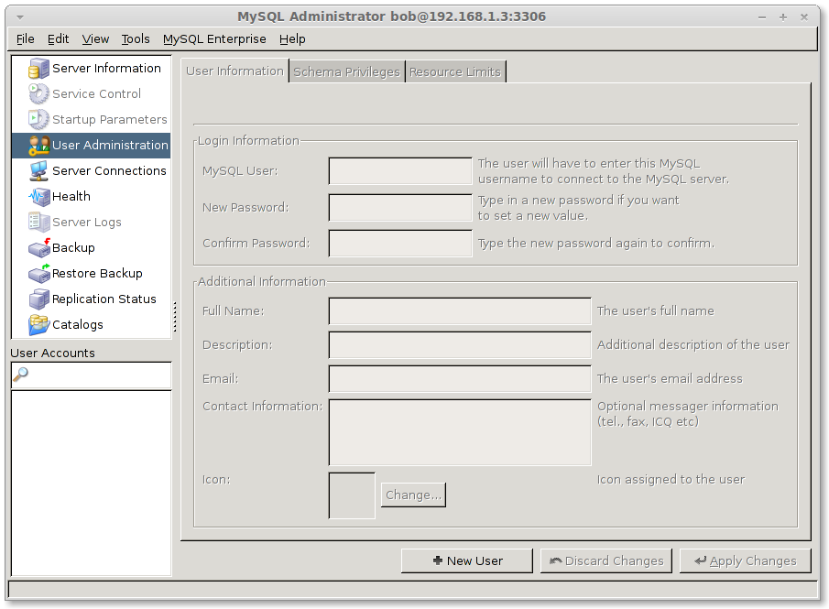Image resolution: width=829 pixels, height=609 pixels.
Task: Maximize the MySQL Administrator window
Action: tap(783, 17)
